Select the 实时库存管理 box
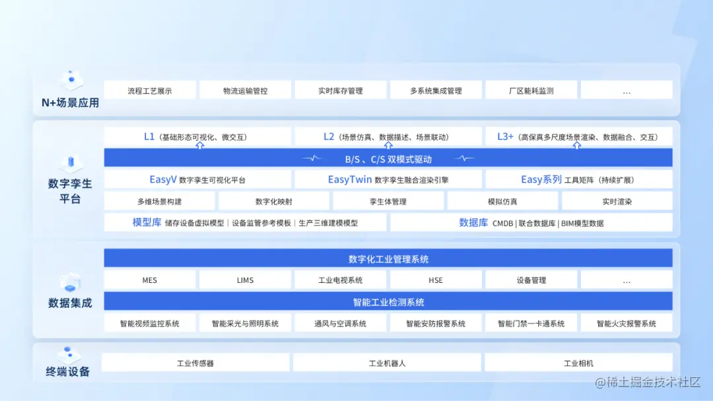The width and height of the screenshot is (713, 401). (x=341, y=90)
